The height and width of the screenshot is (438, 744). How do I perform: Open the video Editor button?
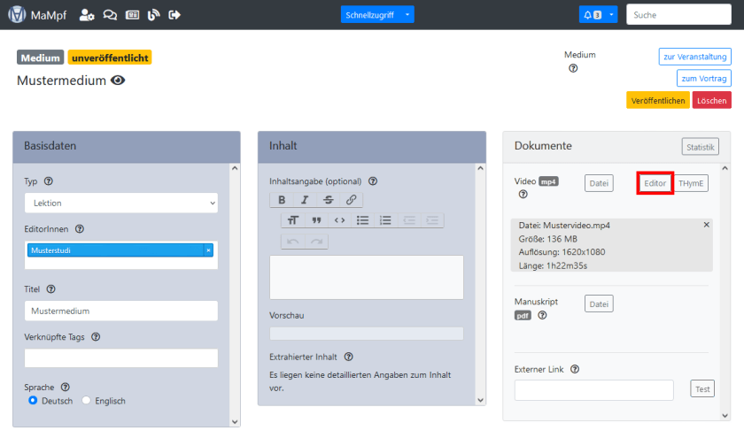tap(655, 183)
